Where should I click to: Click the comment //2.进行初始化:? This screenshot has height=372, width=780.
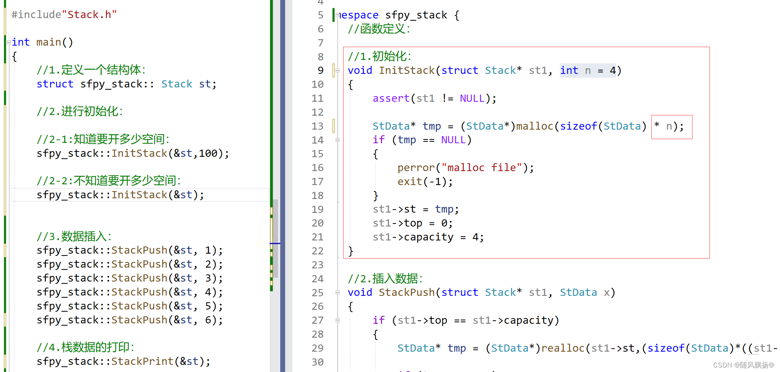pyautogui.click(x=80, y=112)
